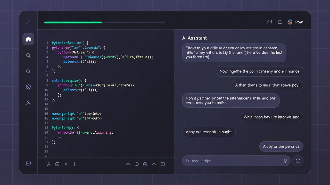Collapse with the second chevron near settings gear
Screen dimensions: 330x185
(154, 164)
